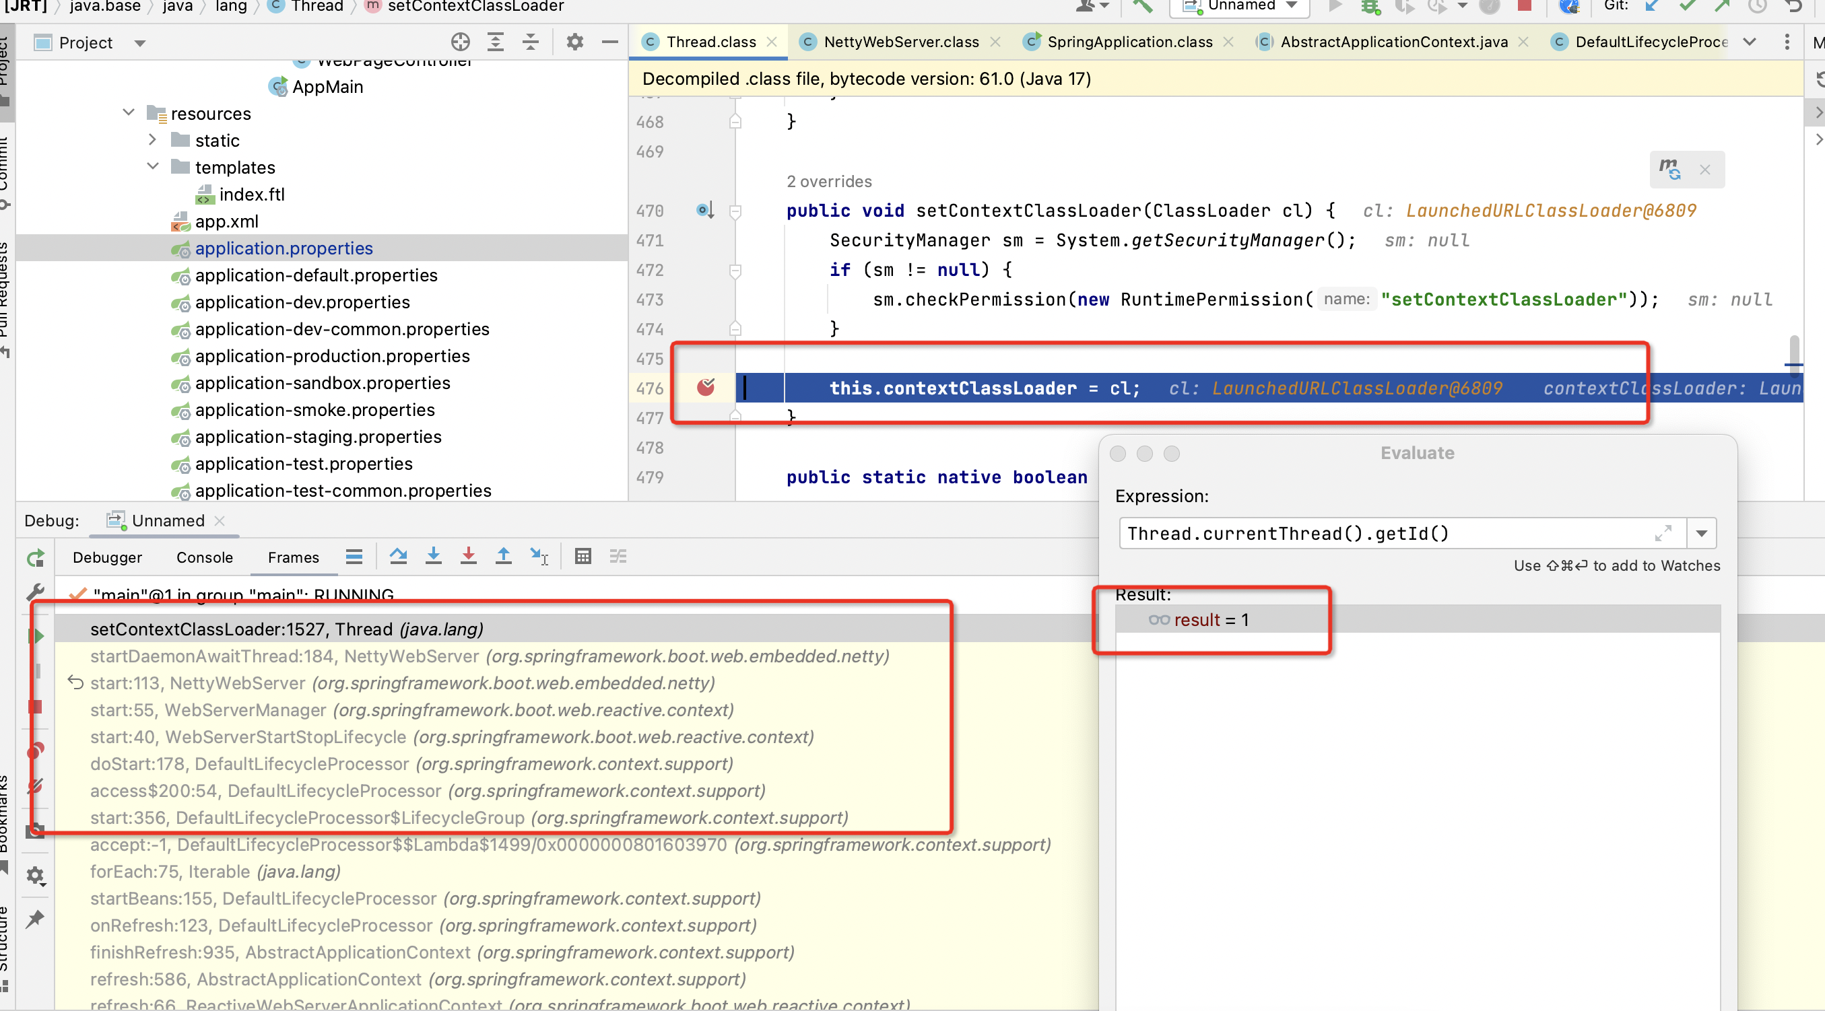
Task: Click the Expression input field
Action: click(x=1346, y=532)
